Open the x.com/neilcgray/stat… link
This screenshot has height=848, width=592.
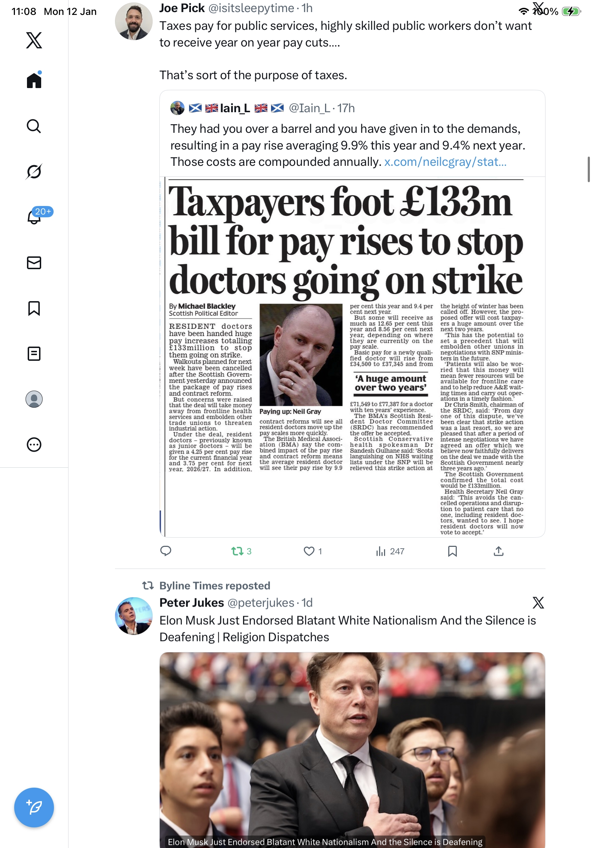pyautogui.click(x=445, y=162)
